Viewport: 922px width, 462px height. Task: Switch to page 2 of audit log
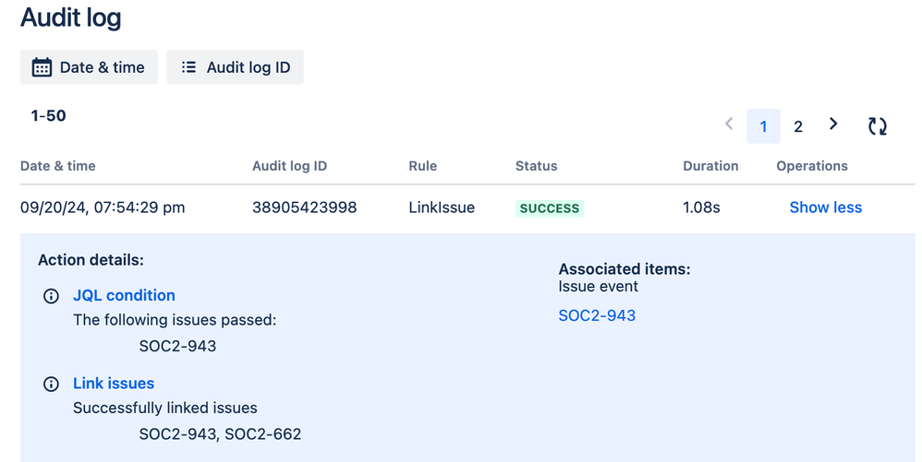click(x=798, y=126)
